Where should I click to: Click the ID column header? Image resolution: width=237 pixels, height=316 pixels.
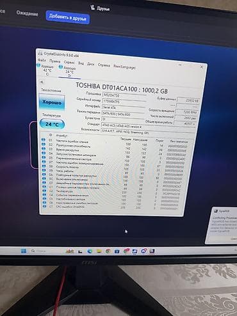coord(51,135)
